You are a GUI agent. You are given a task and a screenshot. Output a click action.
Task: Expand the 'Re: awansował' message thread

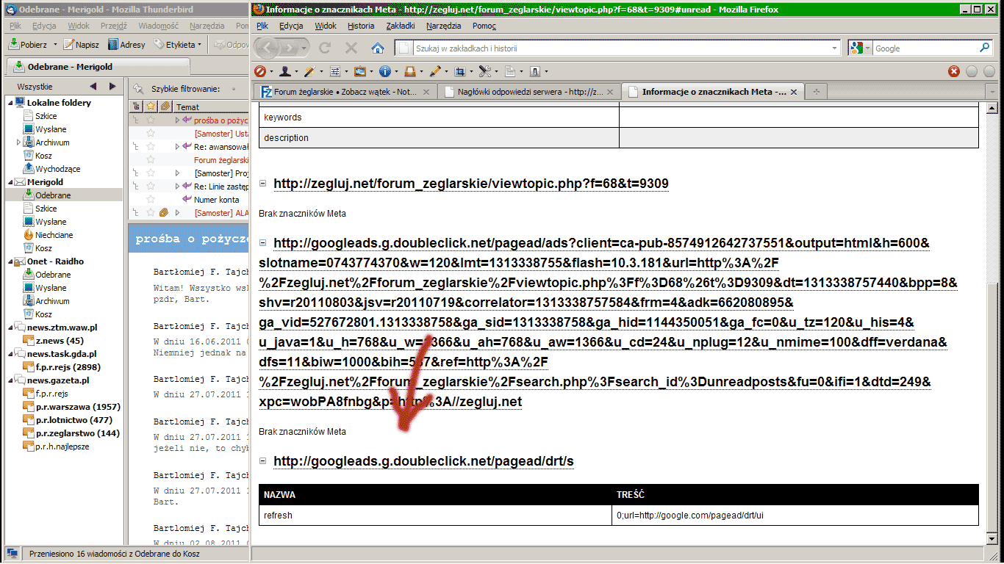click(x=177, y=146)
